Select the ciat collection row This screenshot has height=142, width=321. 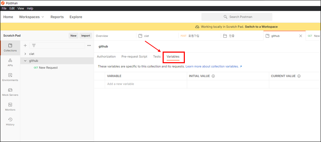tap(57, 54)
